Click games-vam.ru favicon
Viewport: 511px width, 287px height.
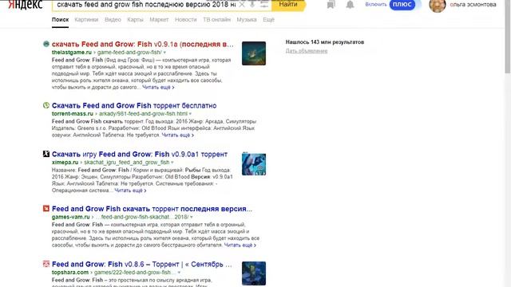pos(46,208)
